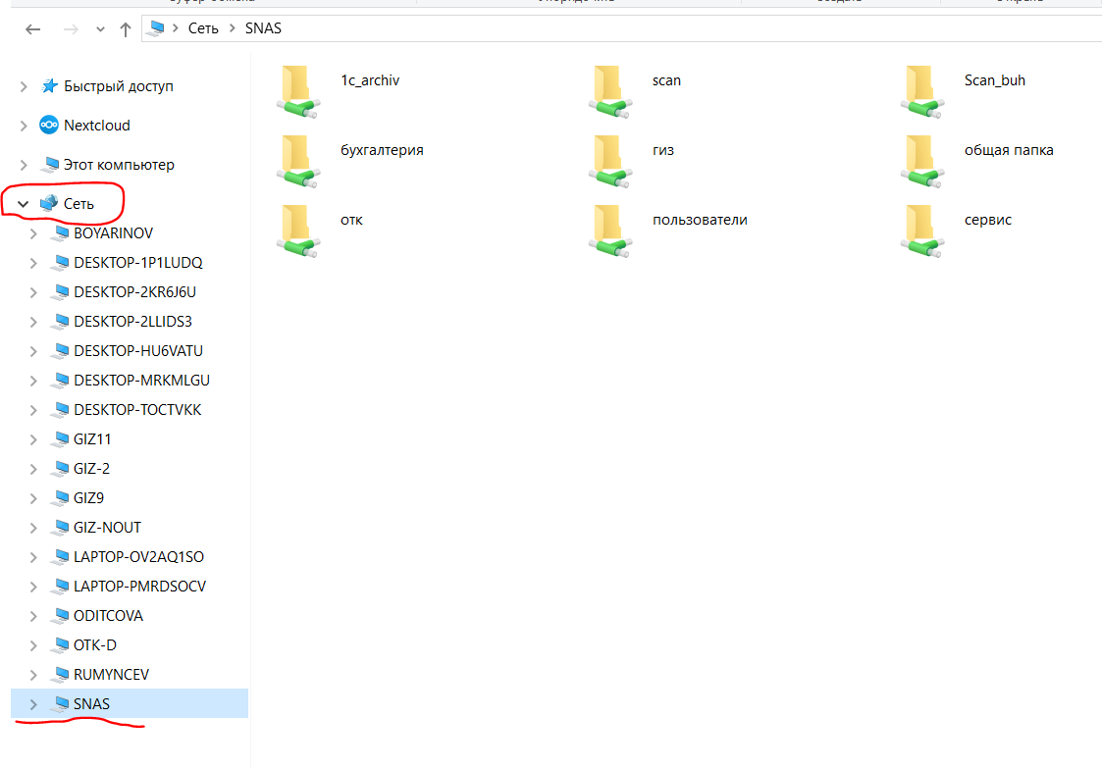Go up one level with Up arrow
The width and height of the screenshot is (1102, 769).
pyautogui.click(x=126, y=29)
